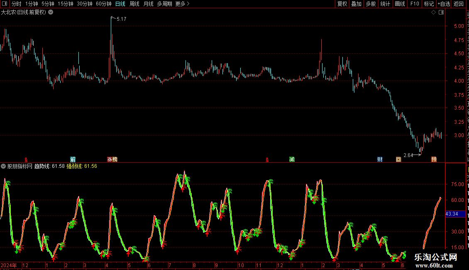Image resolution: width=469 pixels, height=270 pixels.
Task: Click the 大北农(日线,前复权) chart title
Action: (x=24, y=12)
